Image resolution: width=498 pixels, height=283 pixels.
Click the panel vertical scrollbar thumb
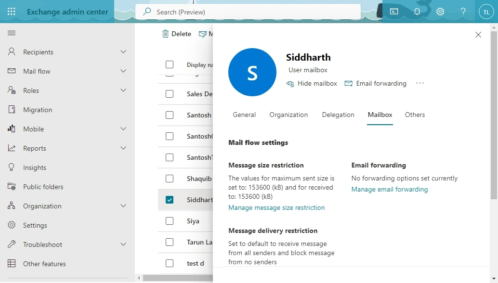(494, 115)
